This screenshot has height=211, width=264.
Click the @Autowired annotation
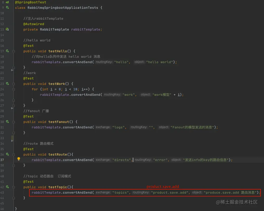click(x=34, y=24)
